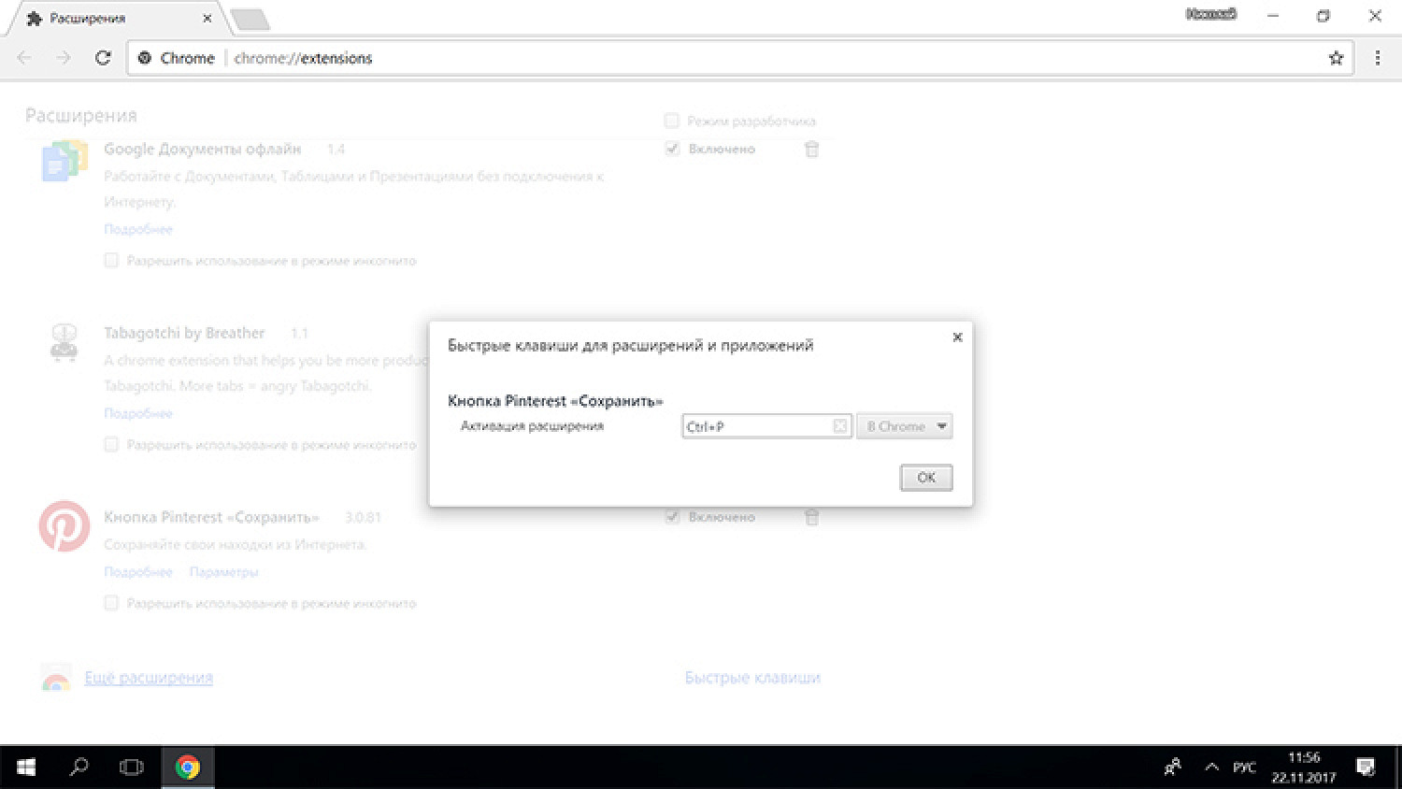Screen dimensions: 1402x789
Task: Disable Google Документы офлайн extension
Action: pyautogui.click(x=671, y=149)
